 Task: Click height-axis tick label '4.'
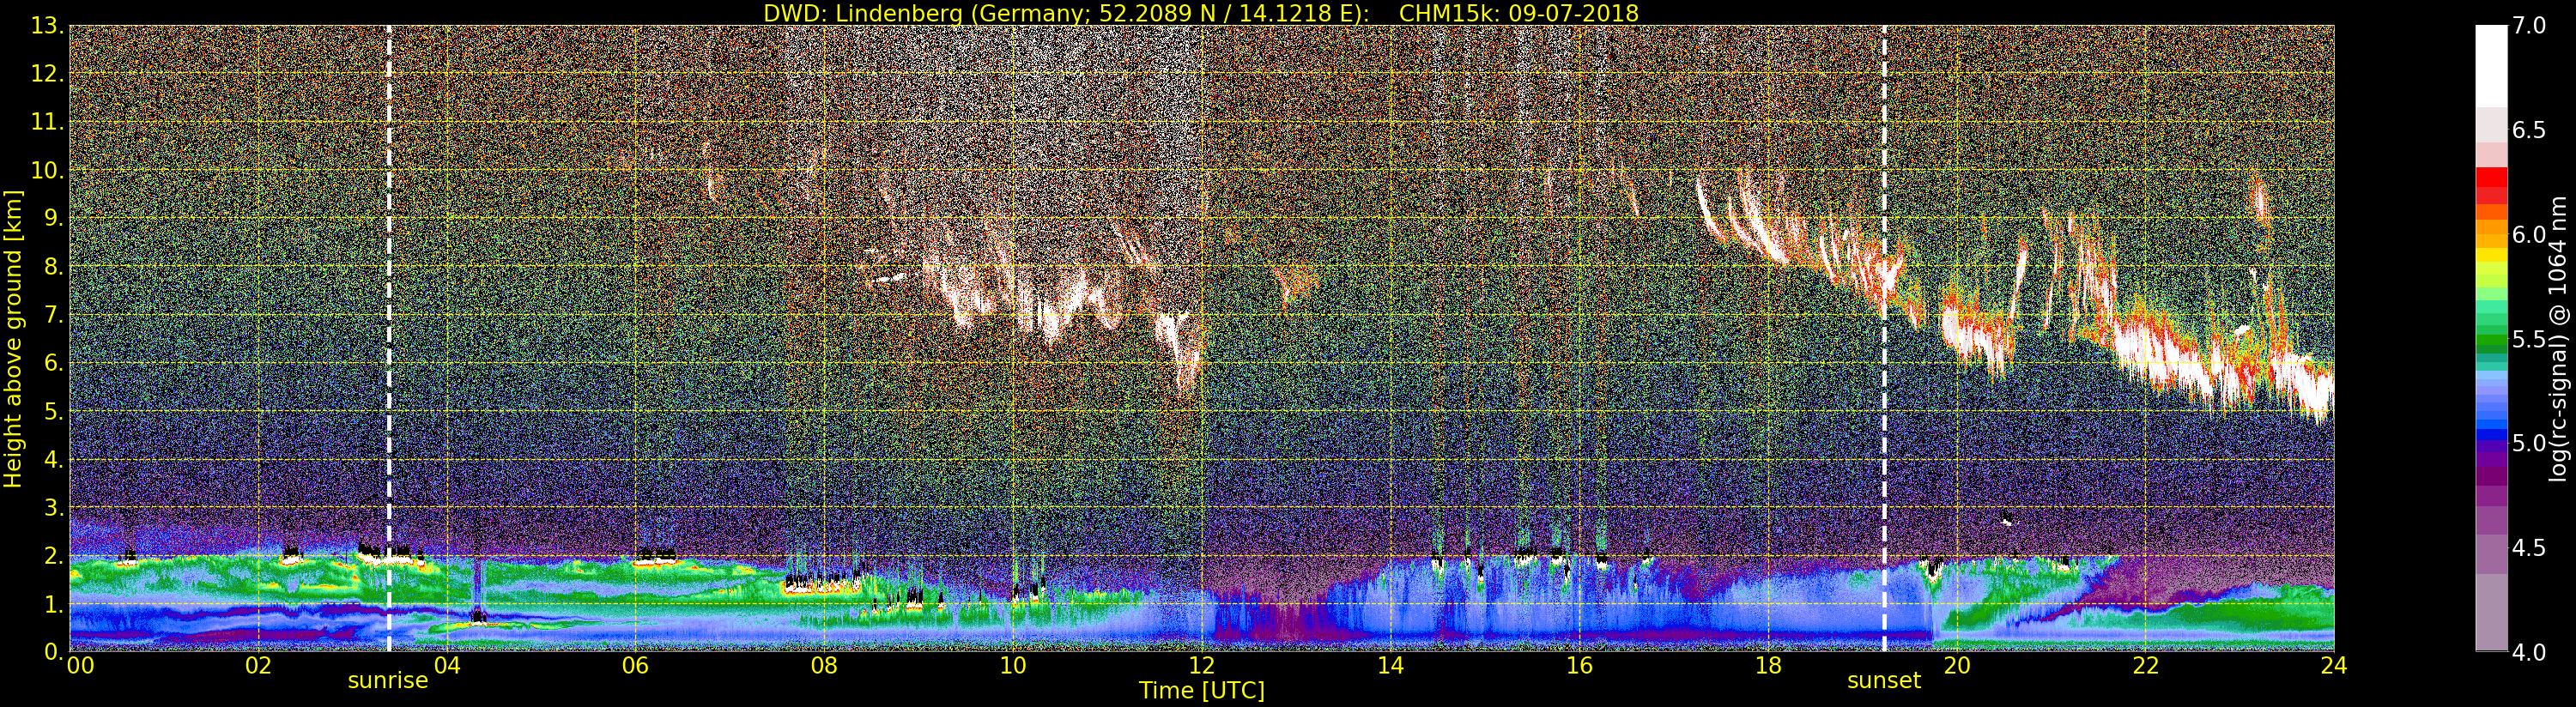click(x=54, y=459)
